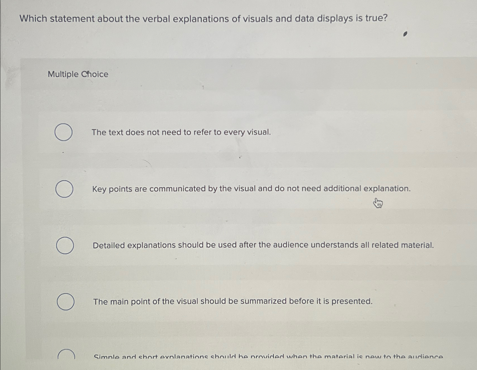The height and width of the screenshot is (370, 477).
Task: Click the answer text about referring to every visual
Action: click(181, 132)
